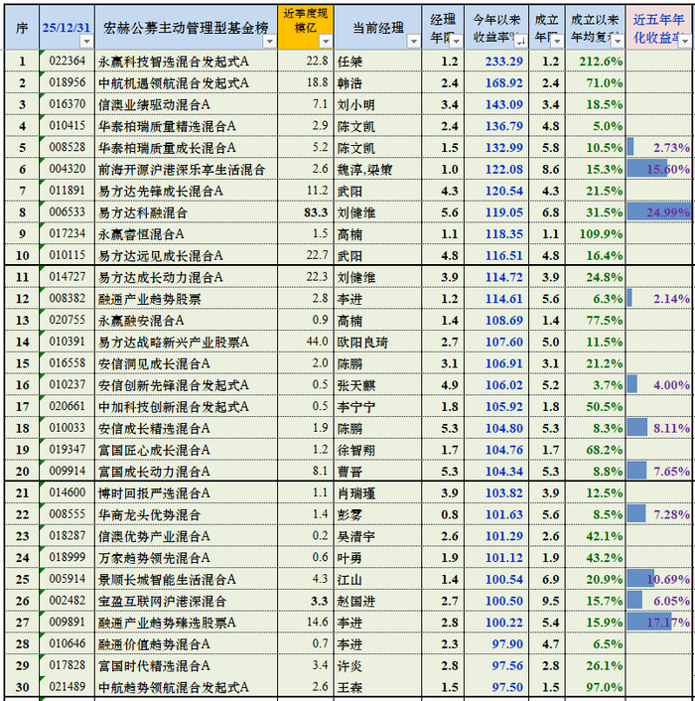Image resolution: width=695 pixels, height=701 pixels.
Task: Select cell 融通价值趋势混合A
Action: 187,643
